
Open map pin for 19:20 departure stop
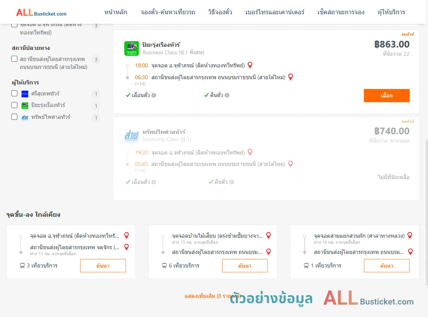point(250,152)
